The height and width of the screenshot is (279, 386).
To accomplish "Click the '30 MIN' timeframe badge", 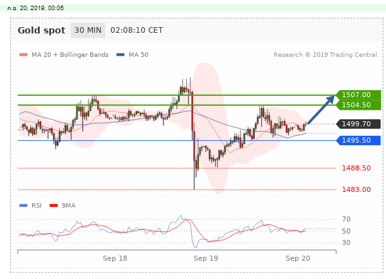I will (88, 30).
